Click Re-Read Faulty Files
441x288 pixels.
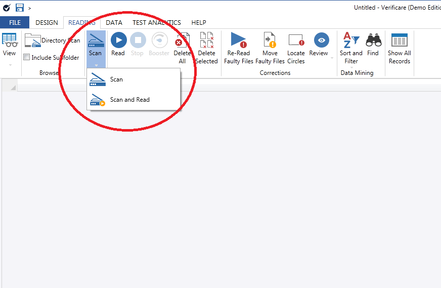tap(239, 48)
